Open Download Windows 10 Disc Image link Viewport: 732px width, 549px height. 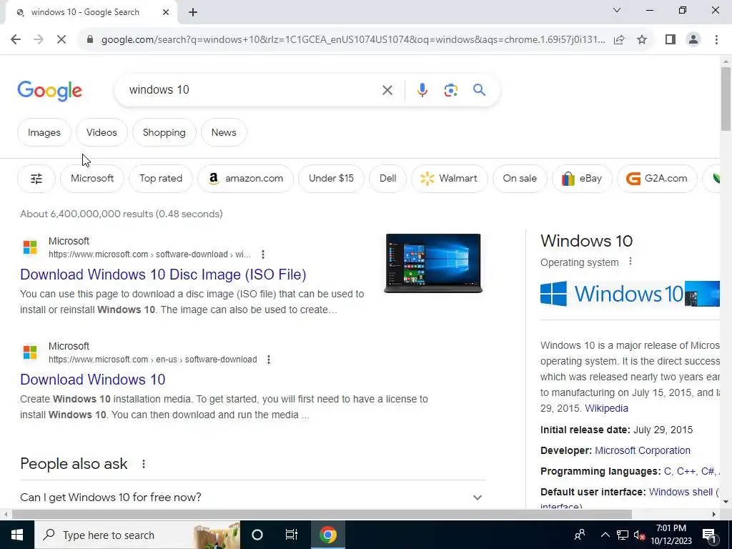(163, 274)
